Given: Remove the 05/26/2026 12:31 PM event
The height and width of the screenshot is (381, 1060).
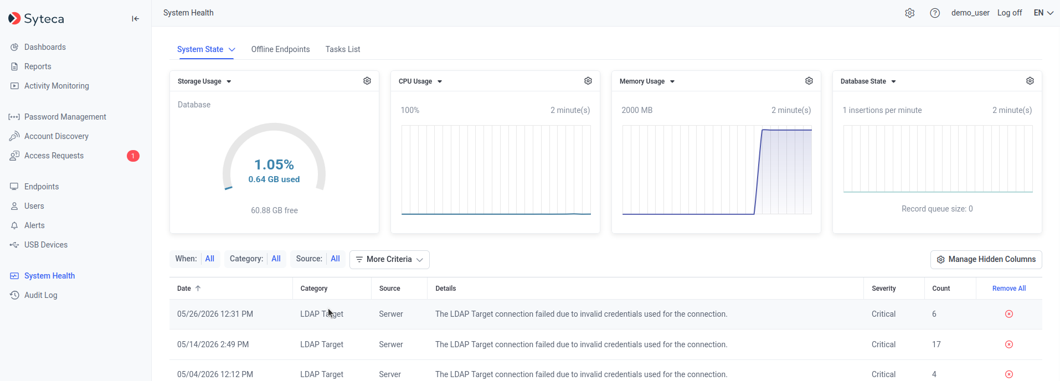Looking at the screenshot, I should coord(1009,314).
